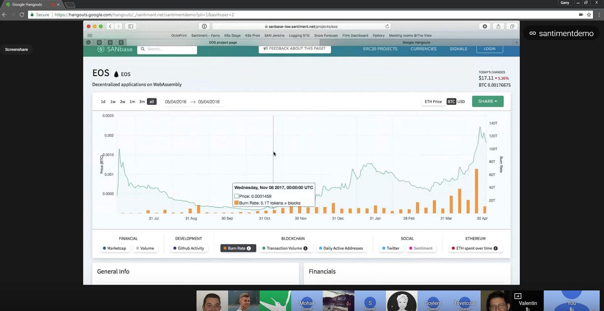Screen dimensions: 604x311
Task: Toggle the Volume metric
Action: pyautogui.click(x=145, y=248)
